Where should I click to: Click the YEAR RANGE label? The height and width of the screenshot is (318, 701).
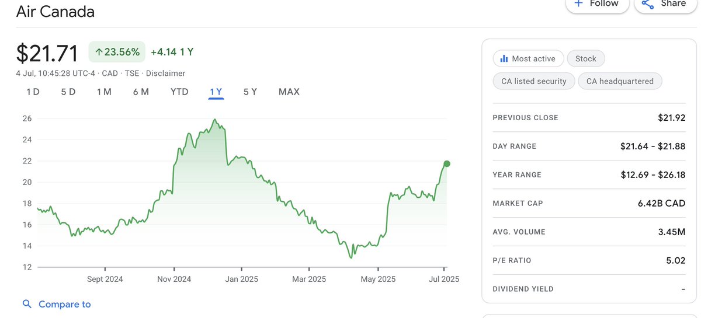pos(517,175)
